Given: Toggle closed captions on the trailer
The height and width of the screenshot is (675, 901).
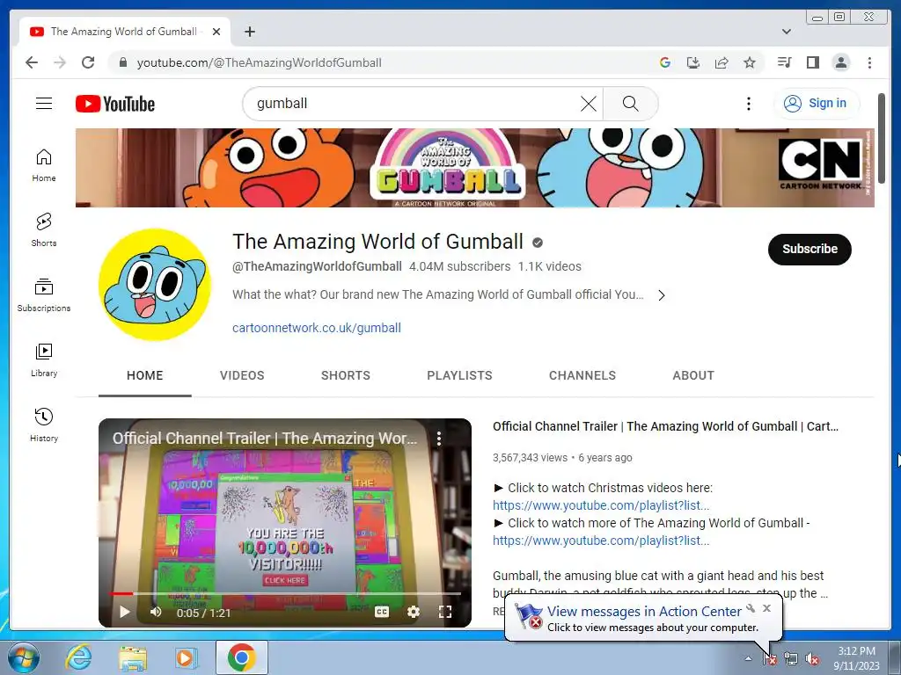Looking at the screenshot, I should (x=382, y=612).
